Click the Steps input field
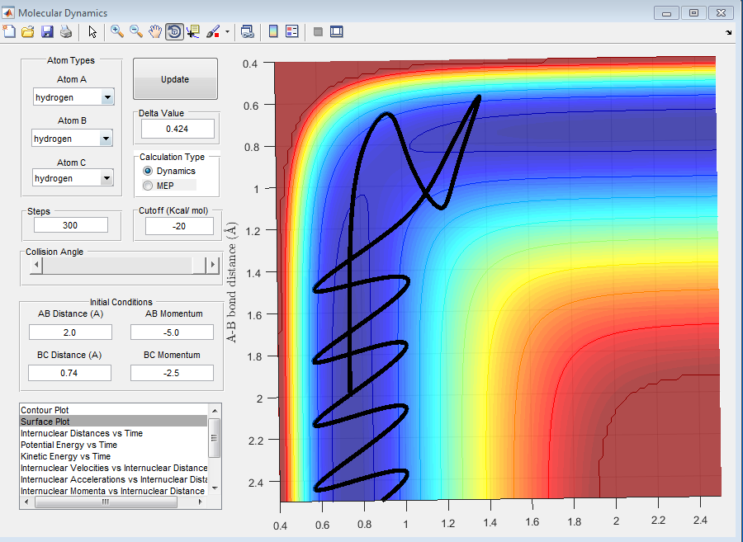743x542 pixels. click(x=71, y=225)
